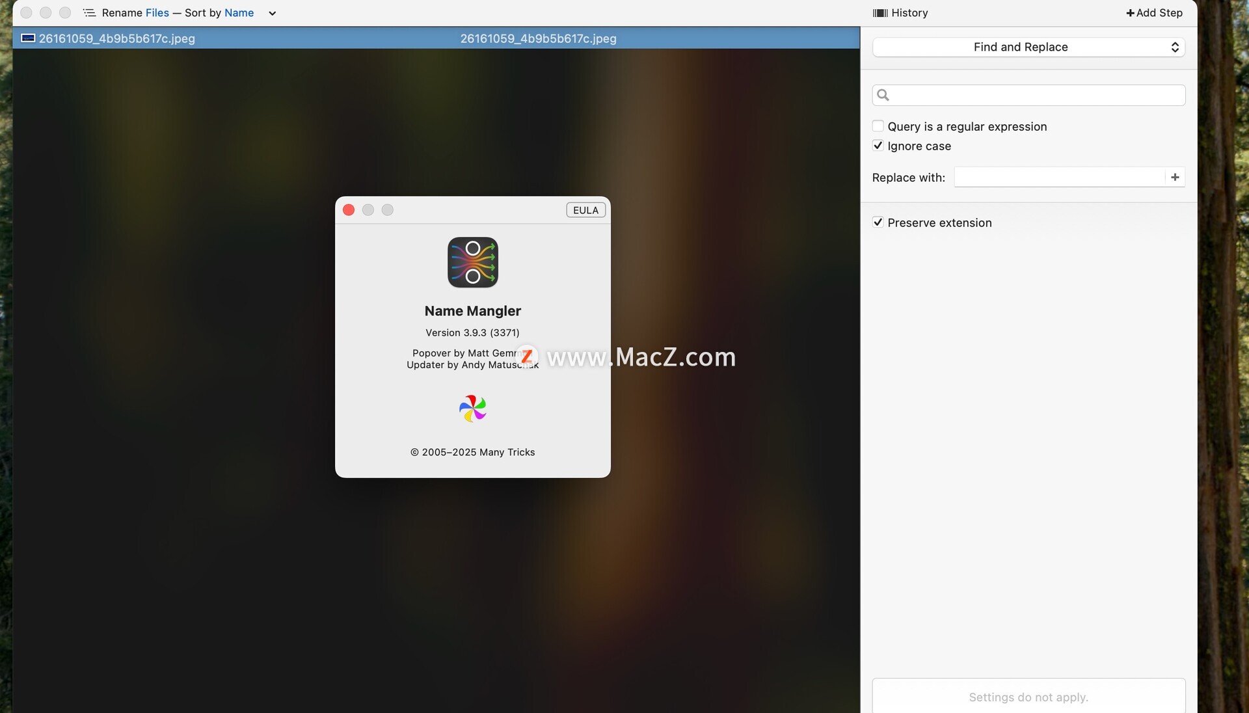Viewport: 1249px width, 713px height.
Task: Close the About Name Mangler window
Action: pos(349,209)
